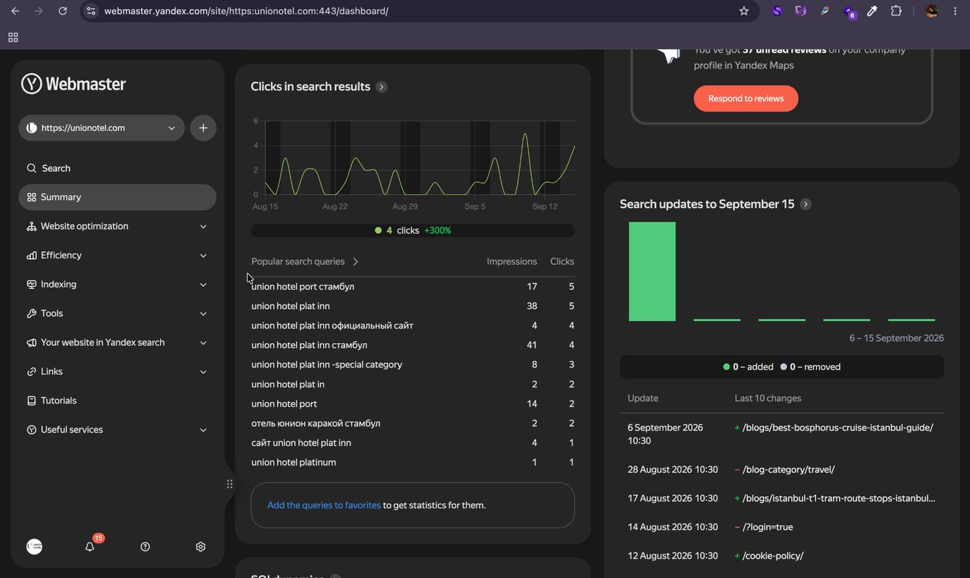
Task: Click the sidebar collapse drag handle
Action: [229, 484]
